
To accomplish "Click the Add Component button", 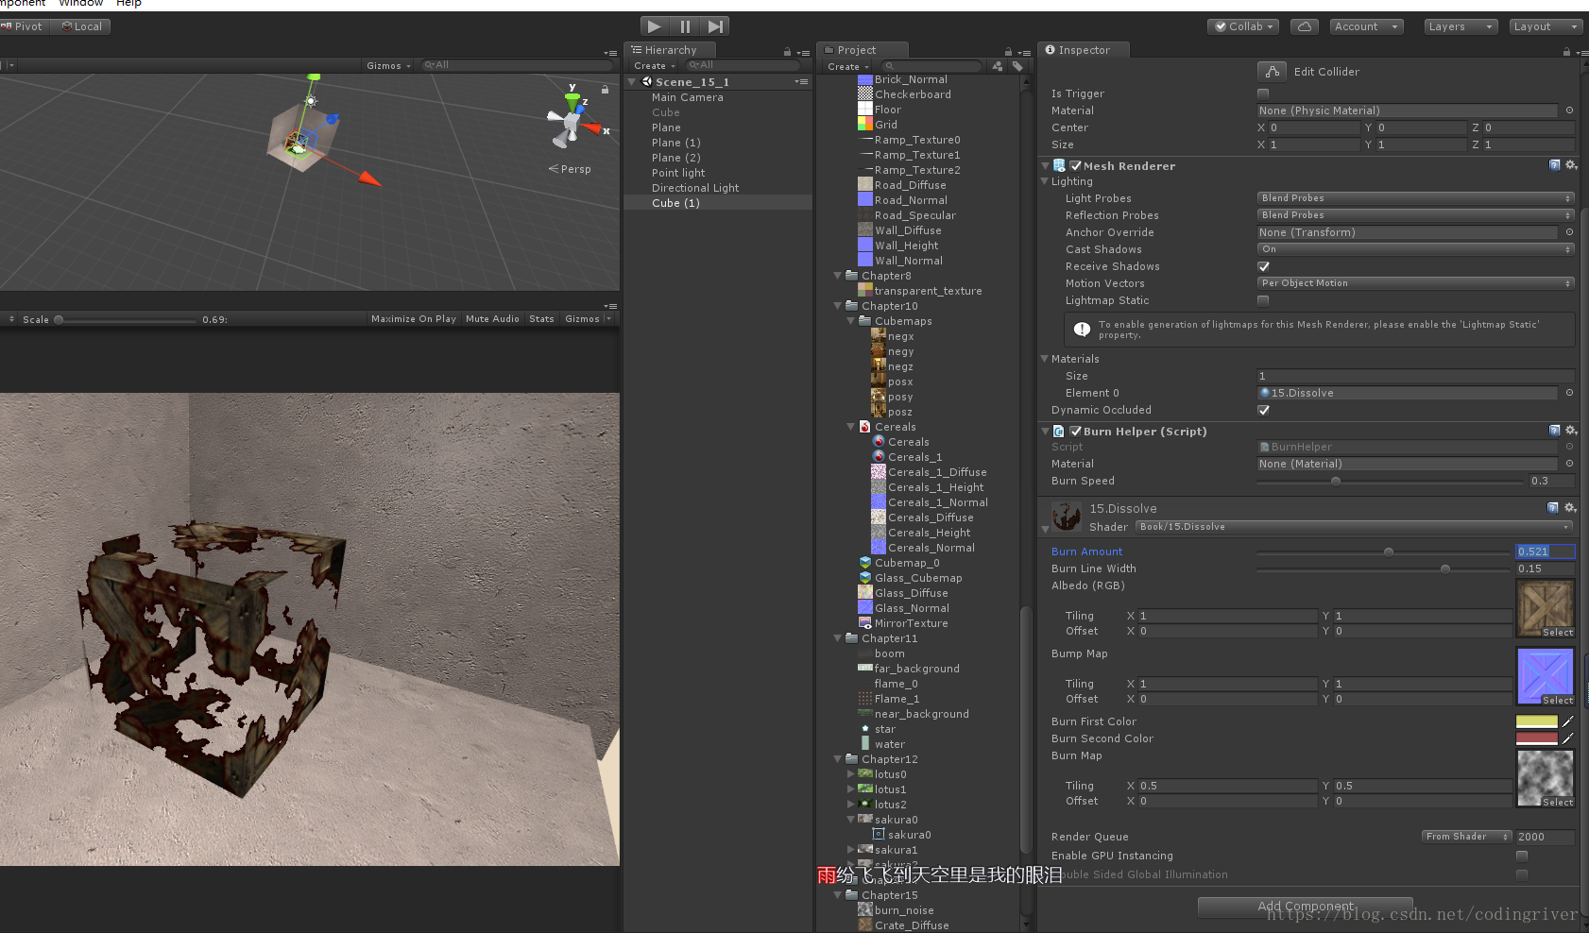I will coord(1306,907).
